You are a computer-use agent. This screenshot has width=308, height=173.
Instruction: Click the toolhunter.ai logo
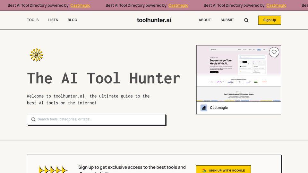[154, 20]
